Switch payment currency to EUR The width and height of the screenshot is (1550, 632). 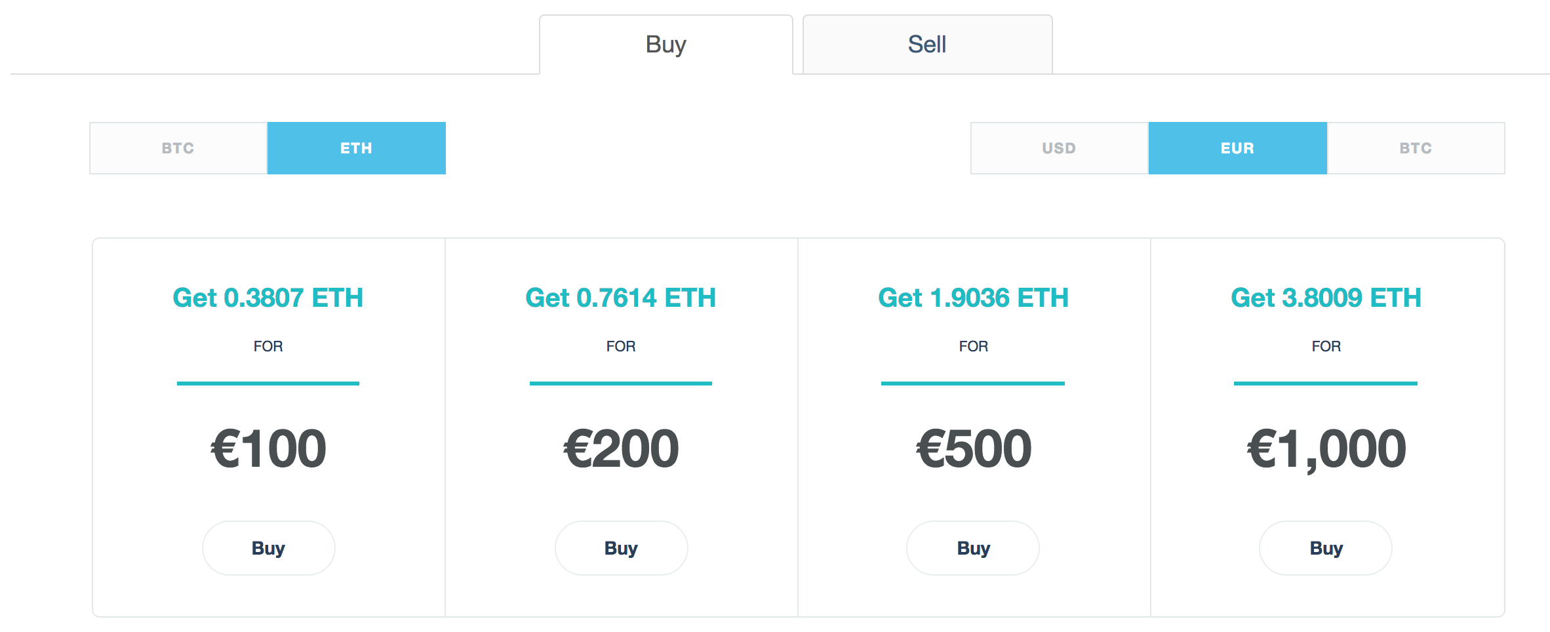click(1236, 148)
